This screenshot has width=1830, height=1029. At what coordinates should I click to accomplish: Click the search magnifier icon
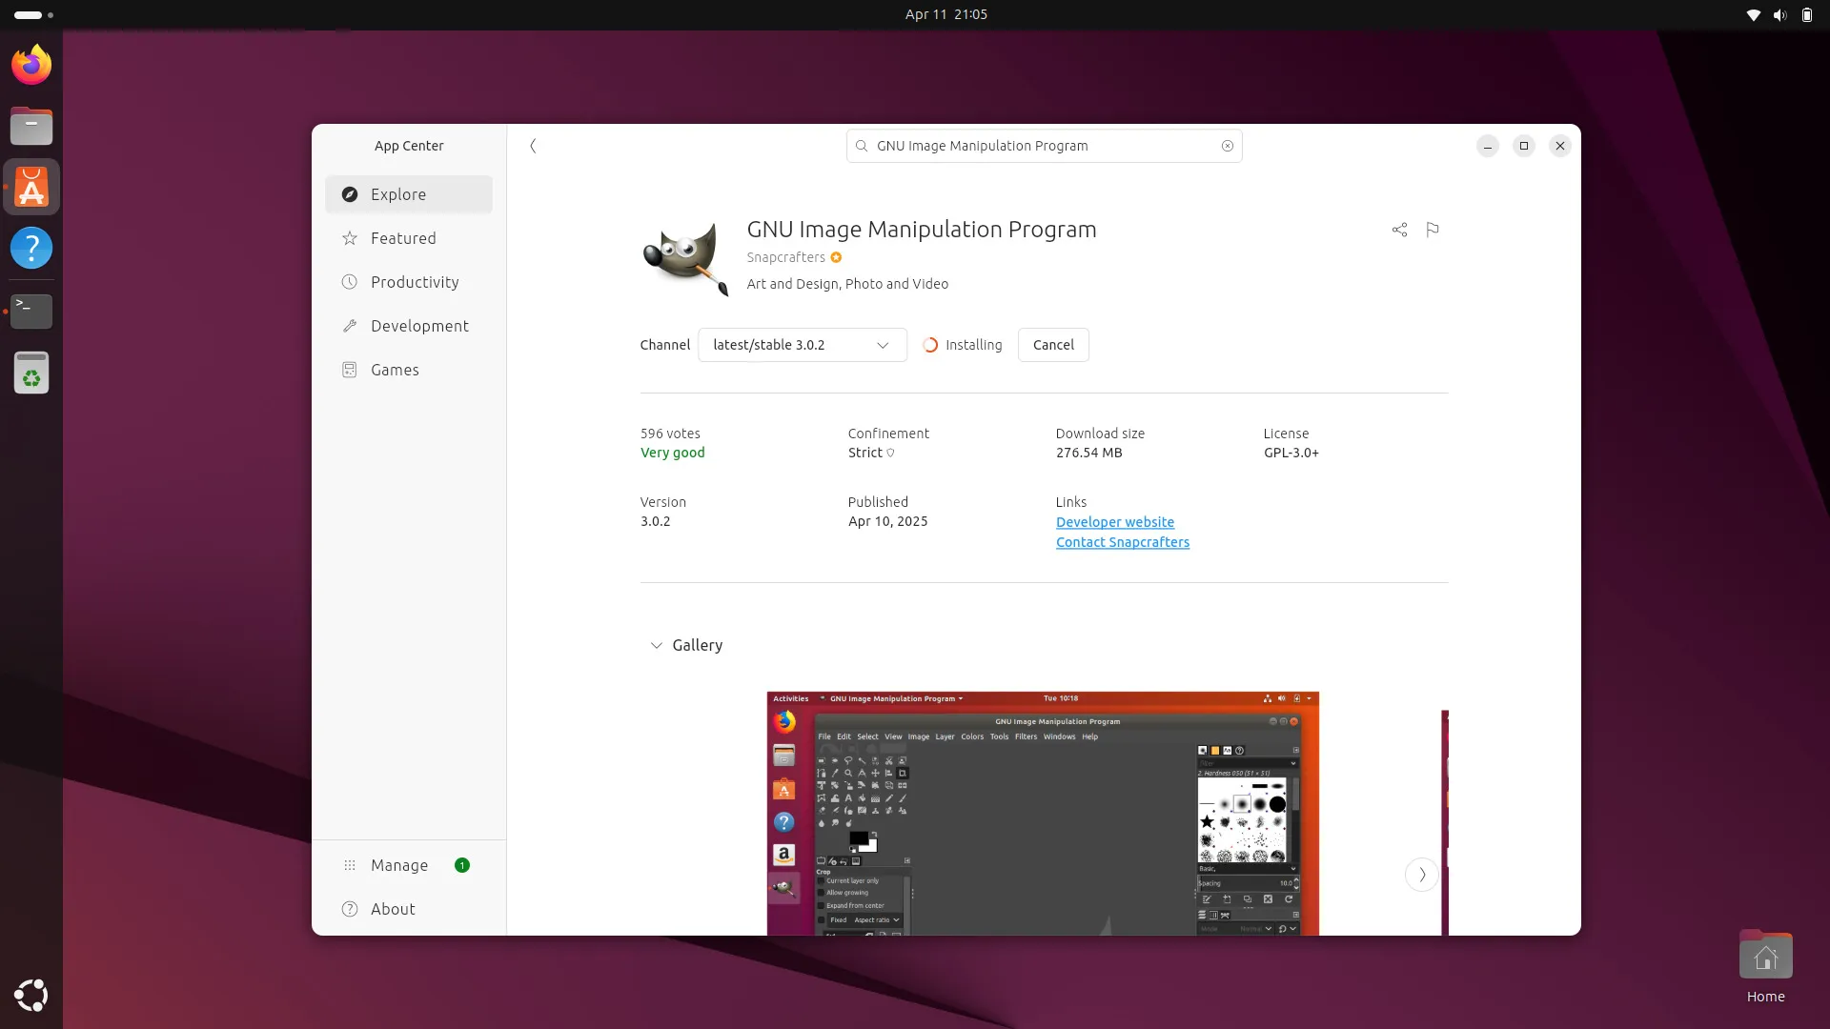(x=862, y=146)
